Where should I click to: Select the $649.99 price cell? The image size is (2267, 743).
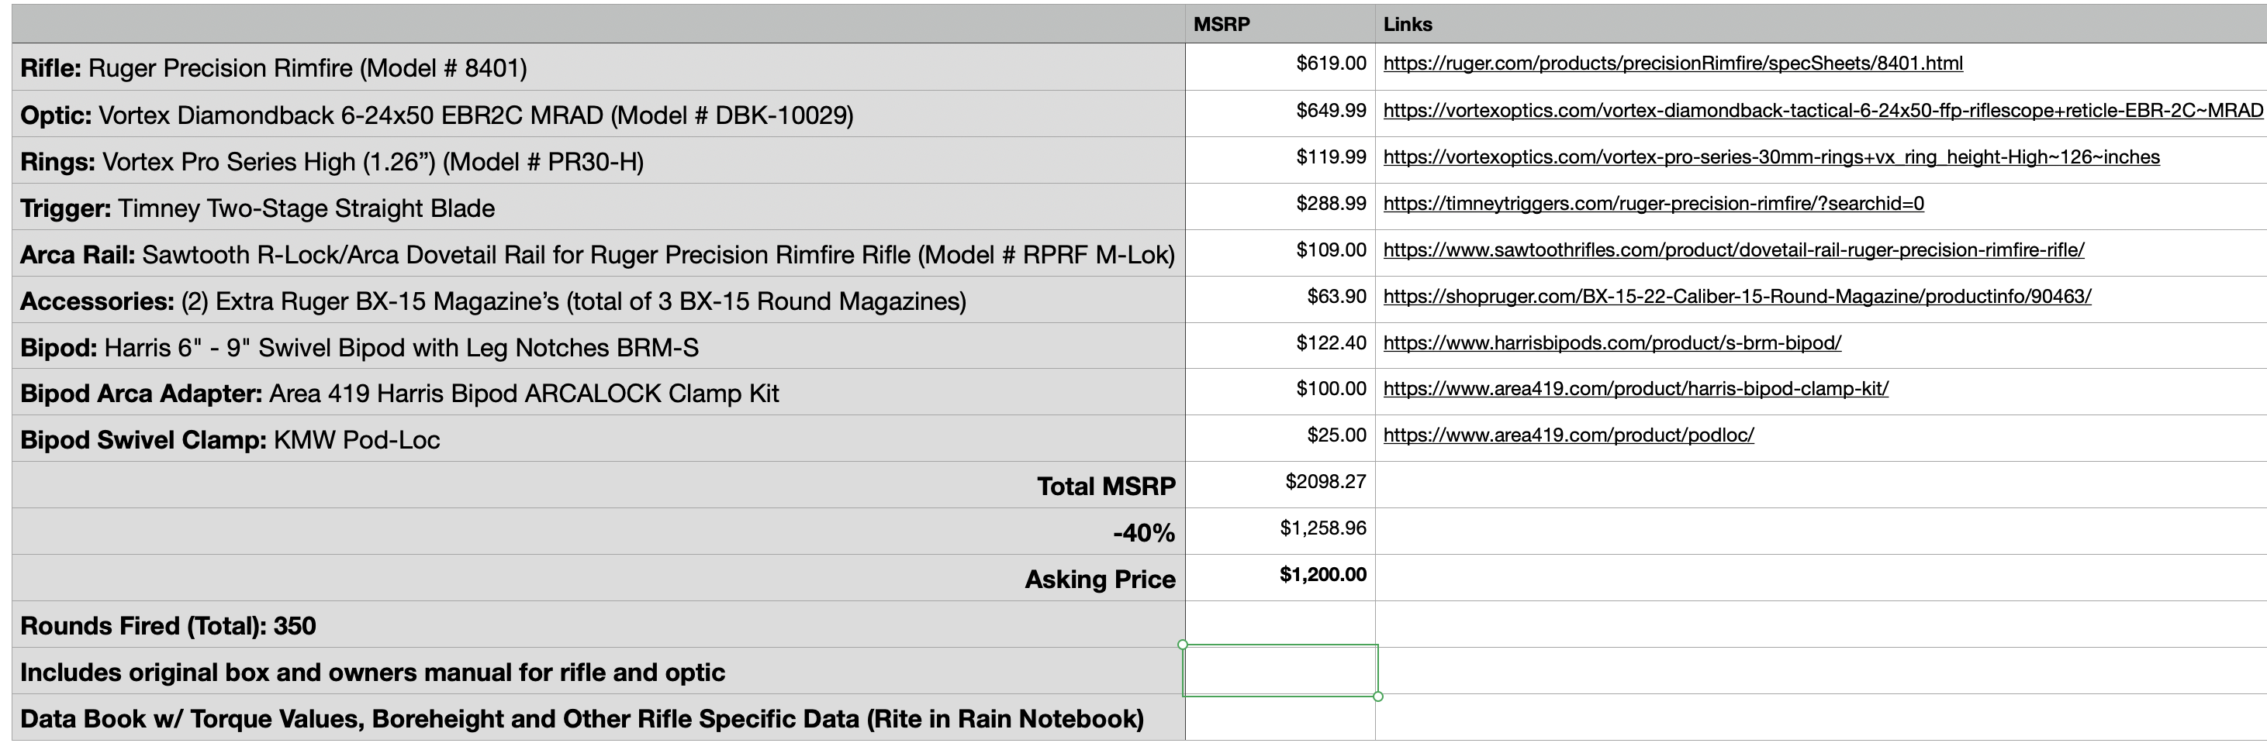point(1280,113)
